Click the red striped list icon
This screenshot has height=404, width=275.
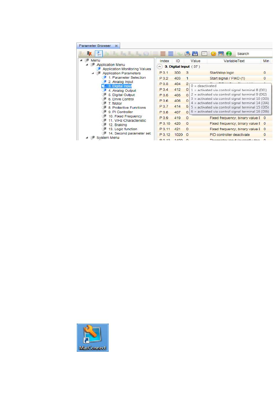coord(163,54)
